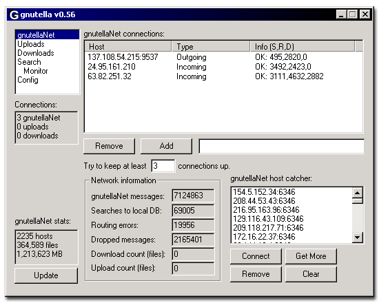Connect to the selected caught host
379x303 pixels.
pyautogui.click(x=256, y=256)
